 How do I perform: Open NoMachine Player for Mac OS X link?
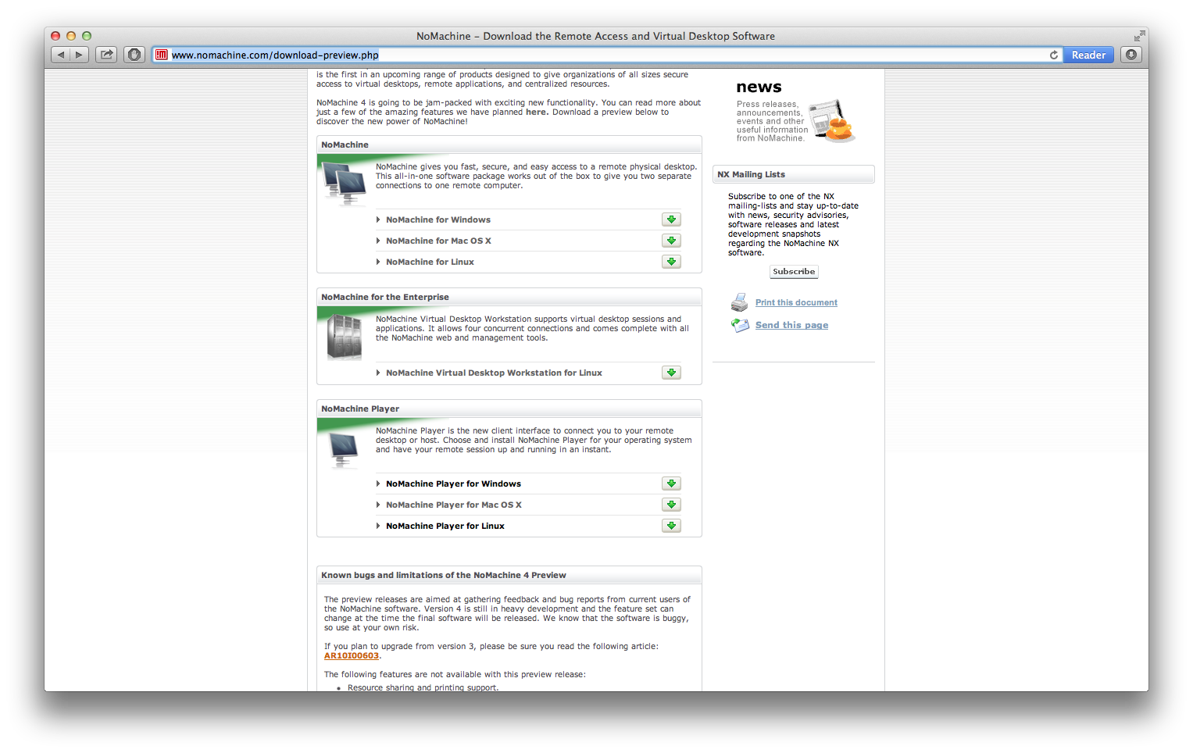click(x=454, y=505)
